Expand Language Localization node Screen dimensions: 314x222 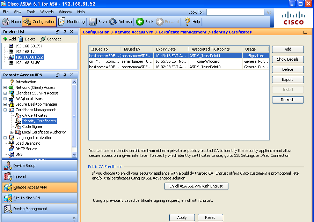coord(5,138)
